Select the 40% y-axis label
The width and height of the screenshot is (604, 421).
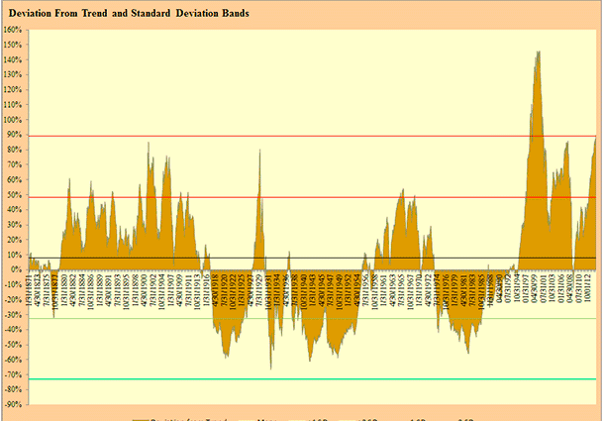click(14, 210)
